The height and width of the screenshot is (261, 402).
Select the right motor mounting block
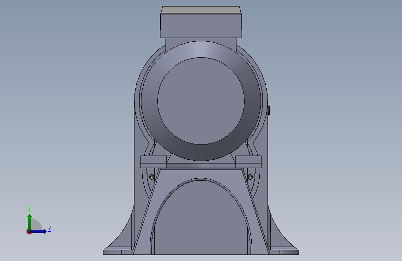click(x=248, y=162)
